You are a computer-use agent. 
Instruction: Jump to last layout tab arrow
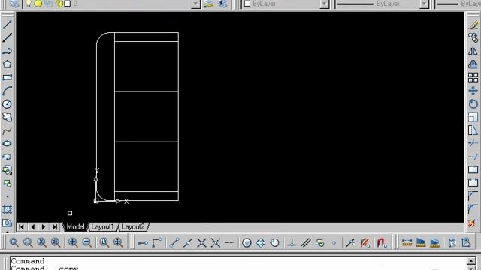(x=55, y=227)
